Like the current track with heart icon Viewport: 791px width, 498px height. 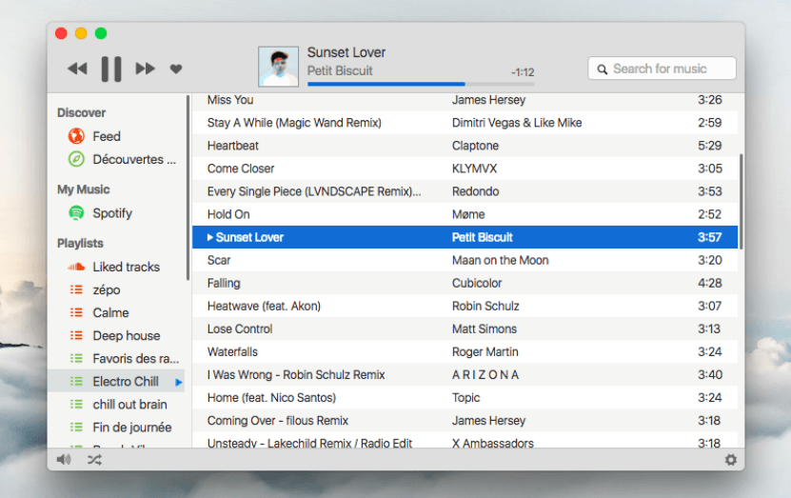(176, 69)
